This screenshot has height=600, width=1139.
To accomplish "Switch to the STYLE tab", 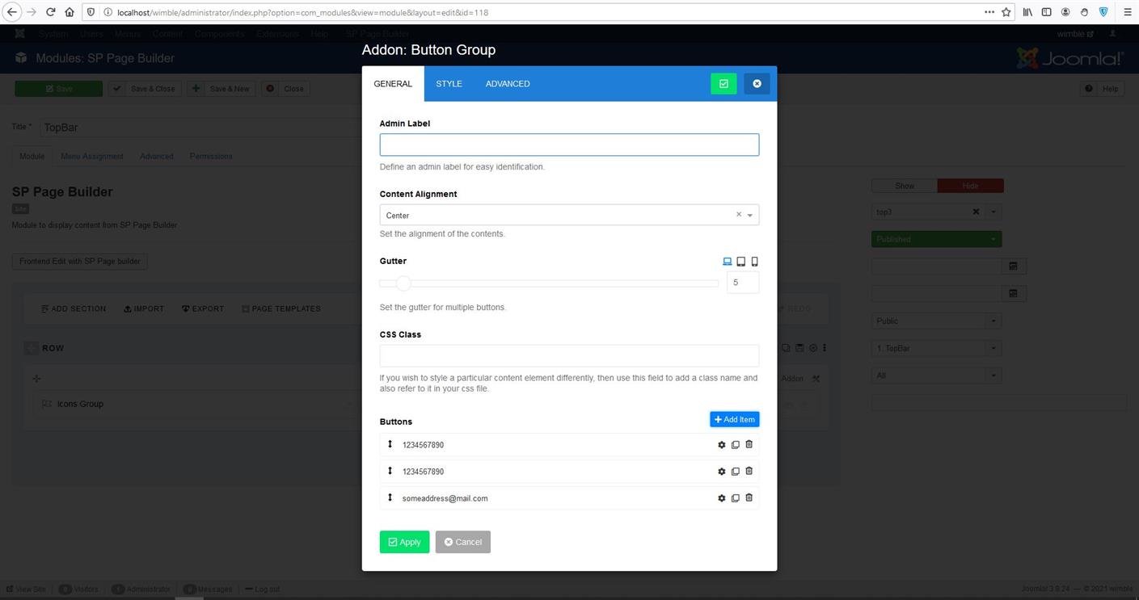I will pyautogui.click(x=449, y=84).
